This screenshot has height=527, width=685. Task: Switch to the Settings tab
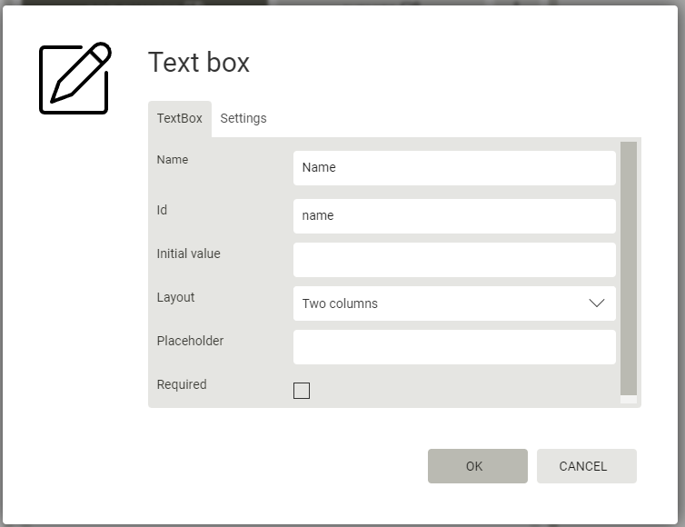[243, 118]
